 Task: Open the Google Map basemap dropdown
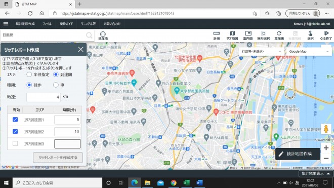(309, 51)
